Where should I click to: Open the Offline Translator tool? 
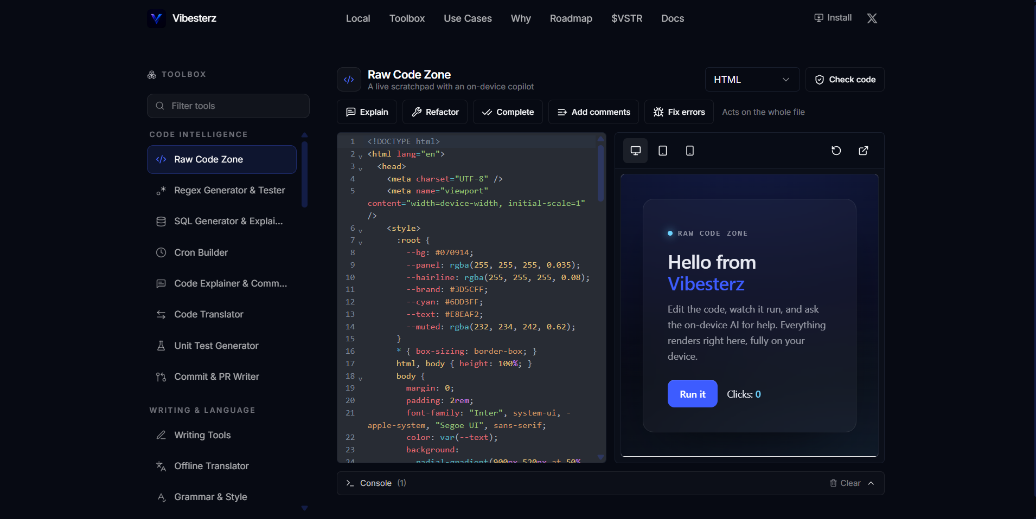(222, 466)
